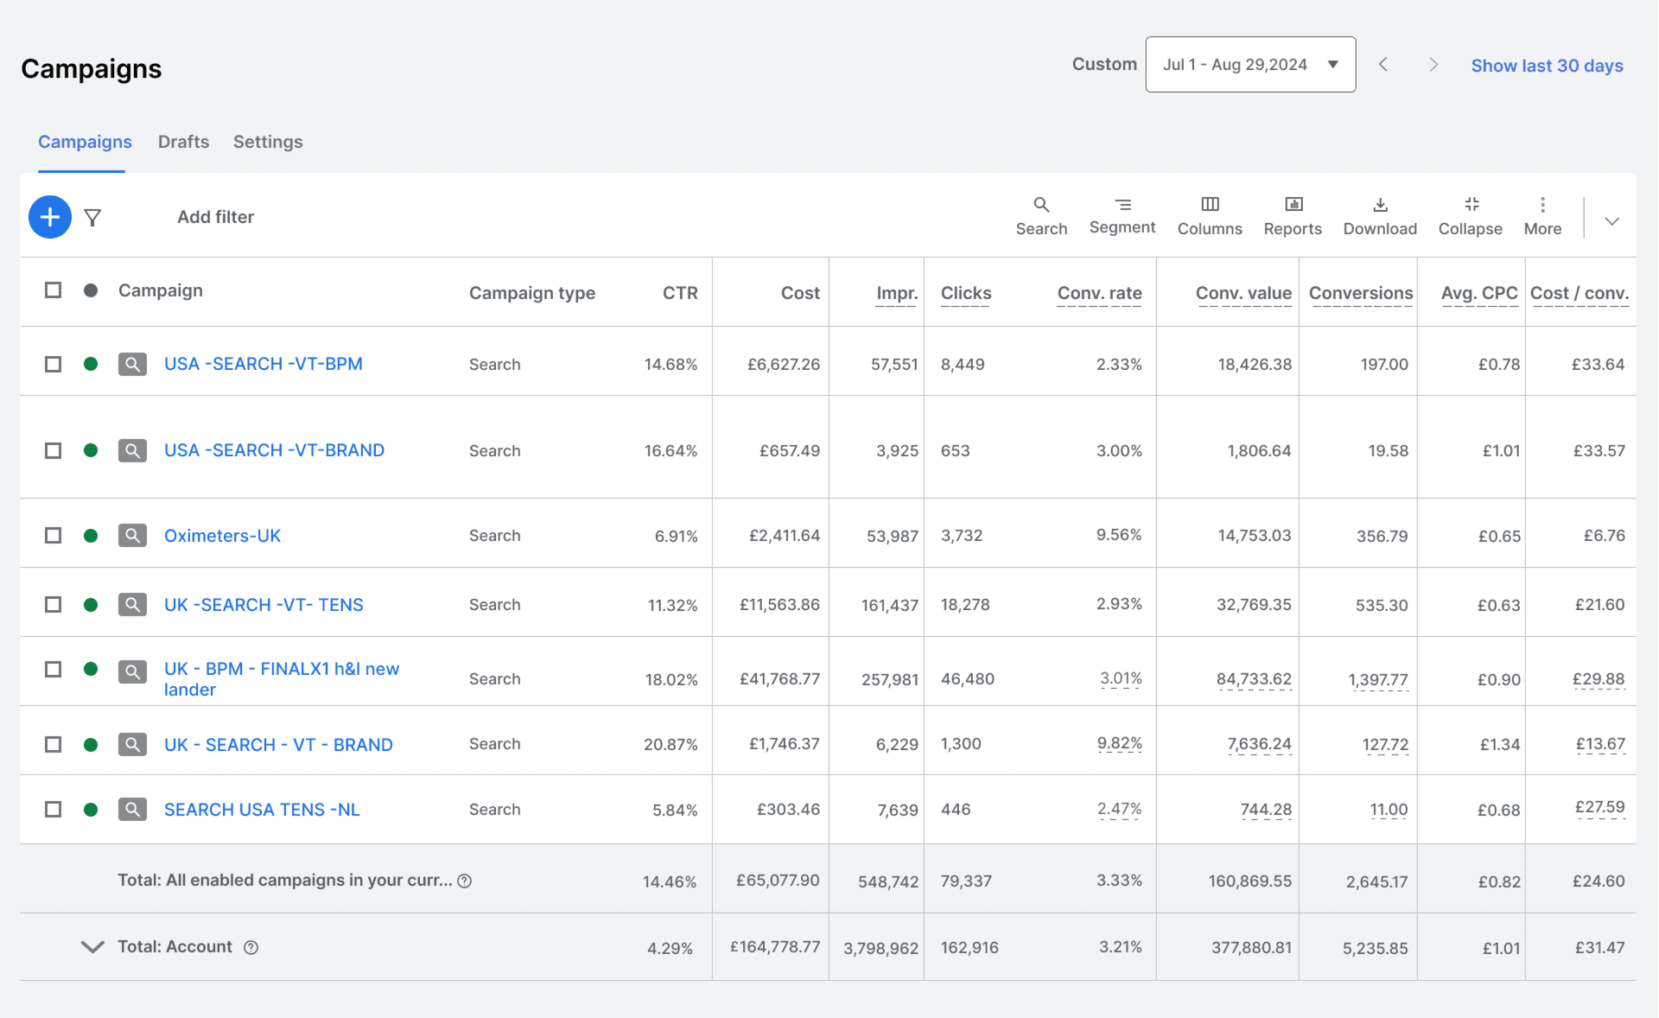
Task: Click green status dot for USA -SEARCH -VT-BPM
Action: pyautogui.click(x=91, y=364)
